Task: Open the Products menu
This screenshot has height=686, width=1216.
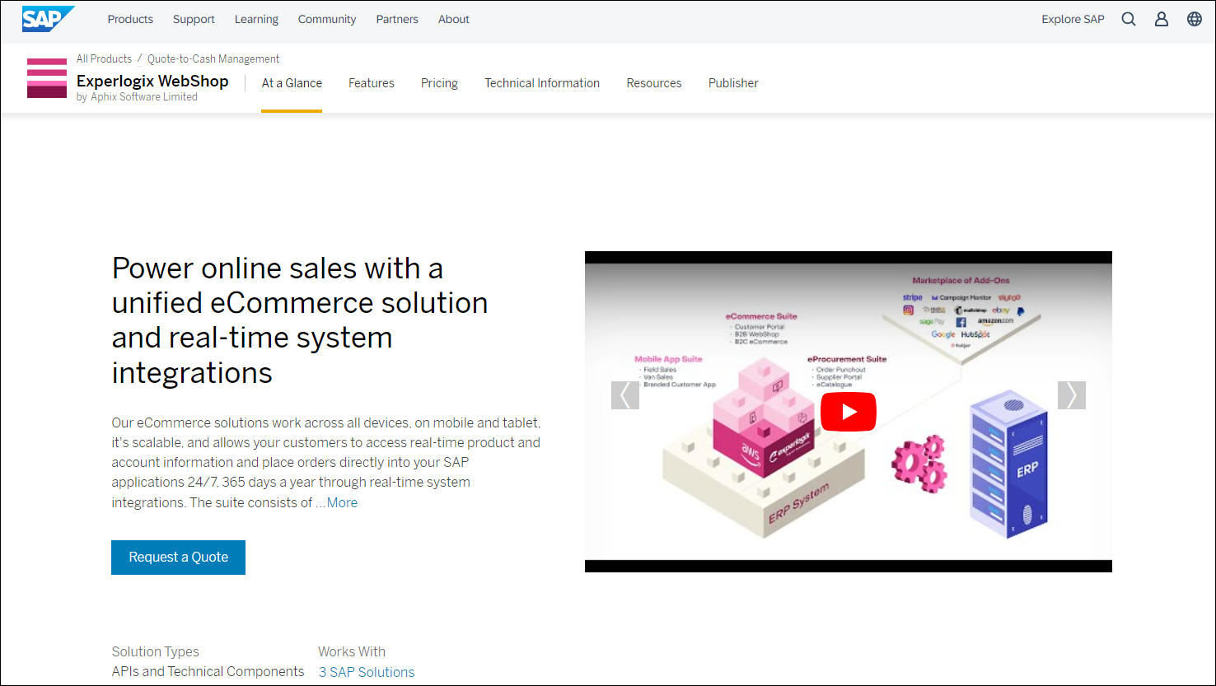Action: point(129,18)
